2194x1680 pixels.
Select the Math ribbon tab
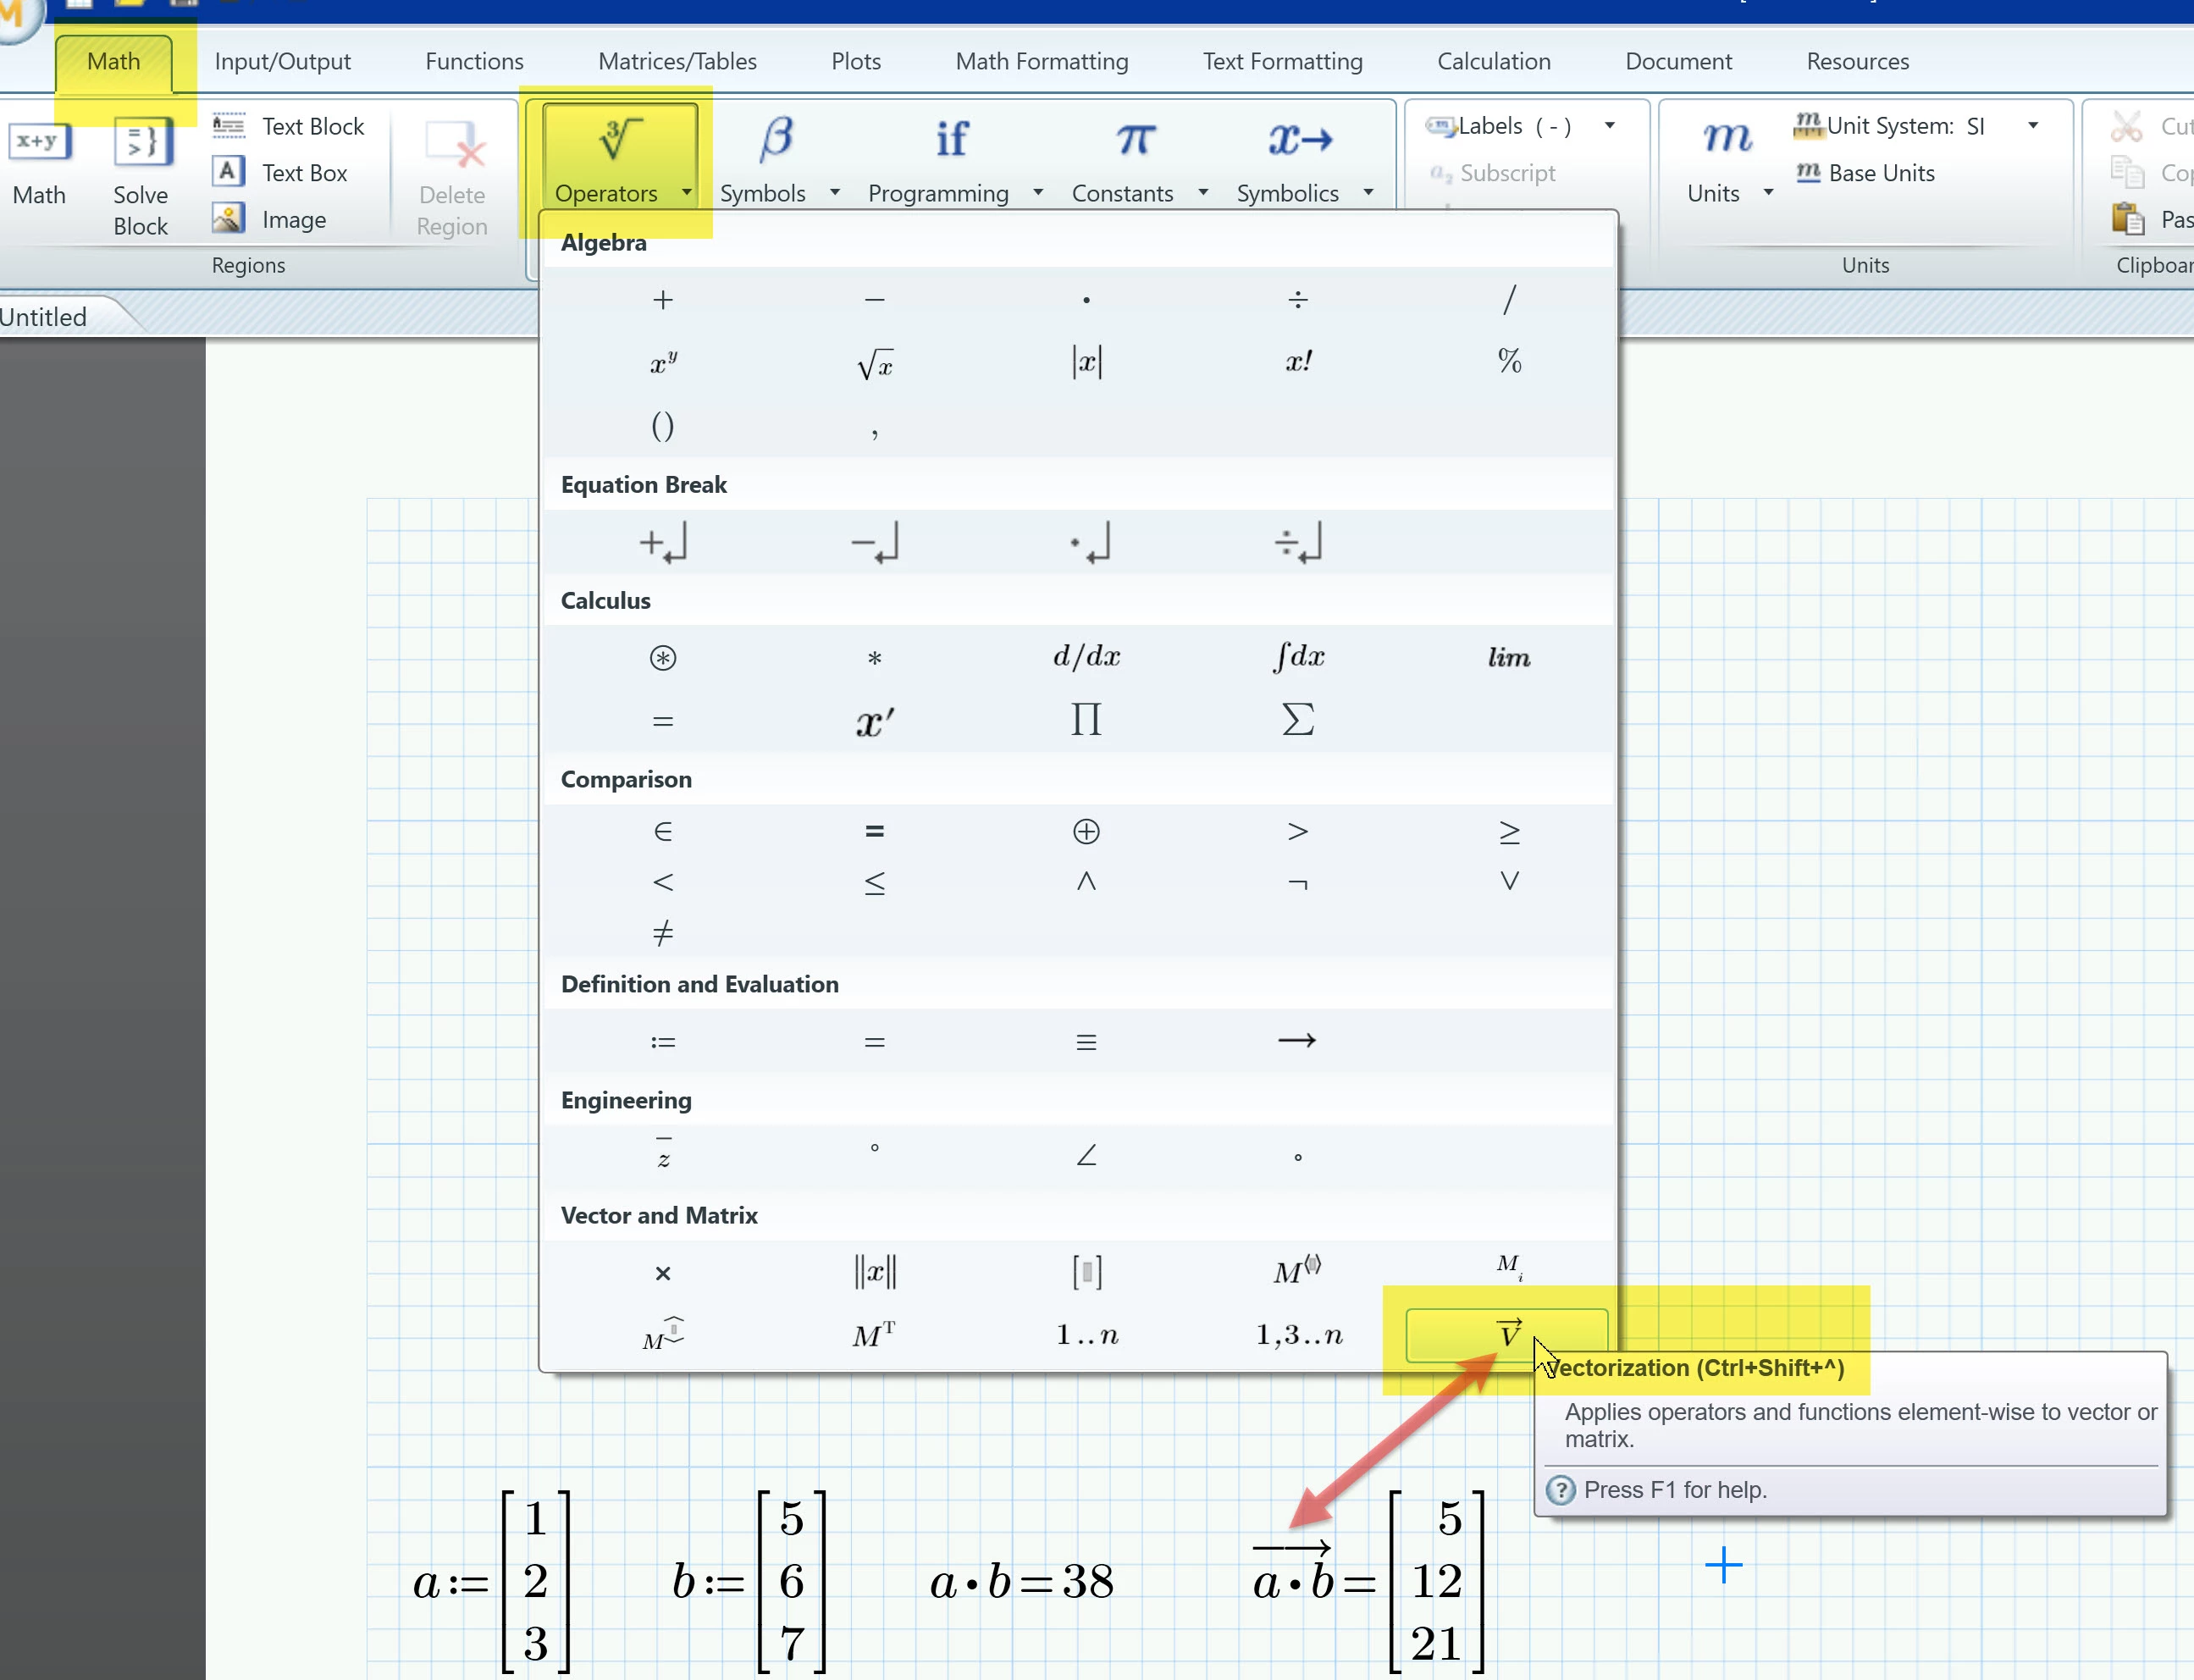(x=113, y=62)
